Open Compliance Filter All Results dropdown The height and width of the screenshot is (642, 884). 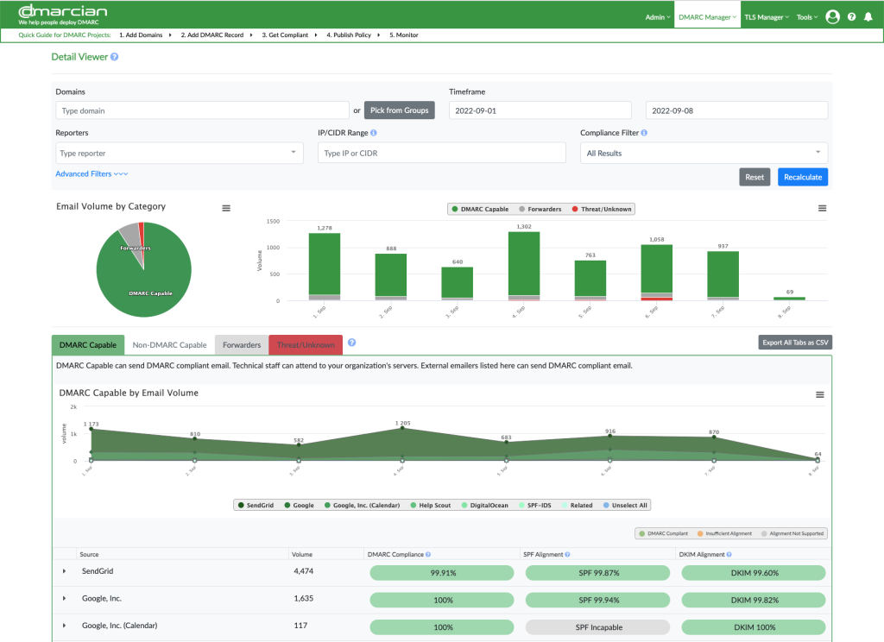[704, 153]
